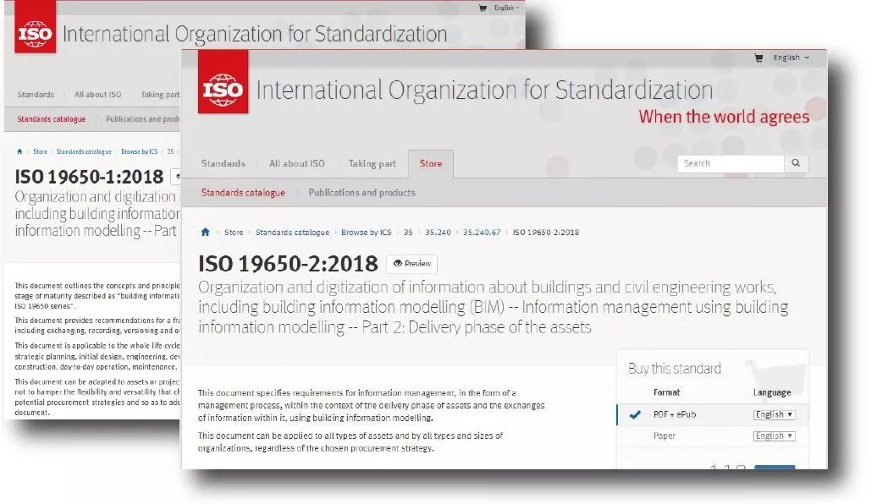The height and width of the screenshot is (504, 877).
Task: Open All about ISO in back window
Action: tap(98, 95)
